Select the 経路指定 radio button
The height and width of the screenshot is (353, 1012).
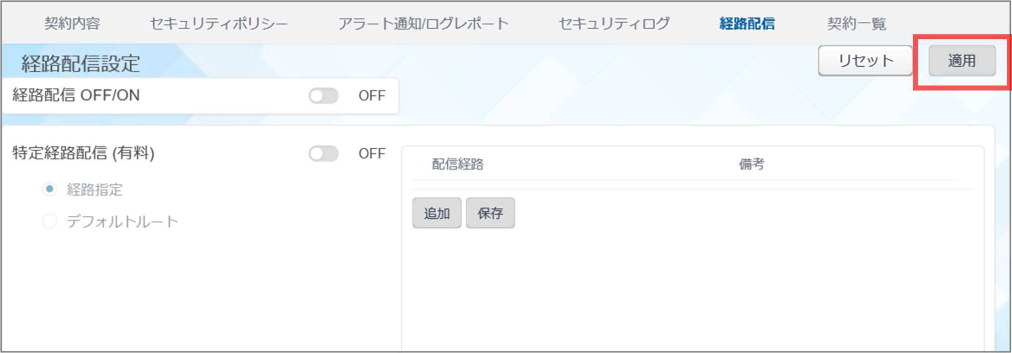[x=50, y=189]
